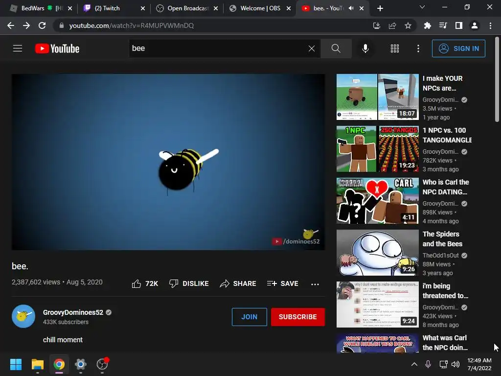Go forward with browser forward arrow
501x376 pixels.
26,25
